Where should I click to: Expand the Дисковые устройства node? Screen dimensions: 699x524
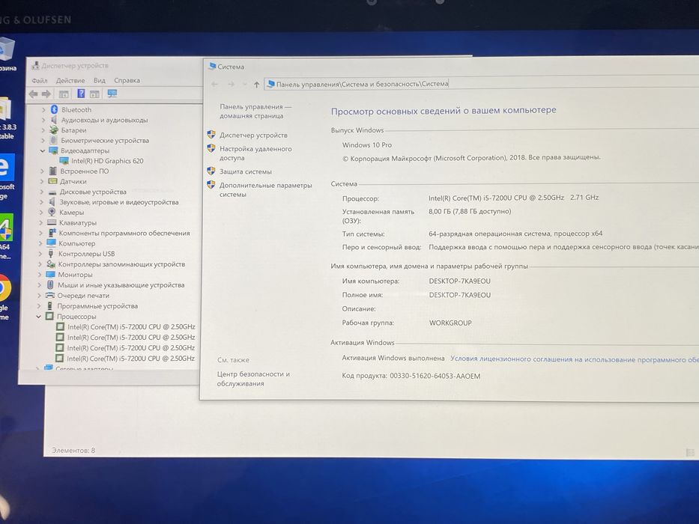coord(42,192)
